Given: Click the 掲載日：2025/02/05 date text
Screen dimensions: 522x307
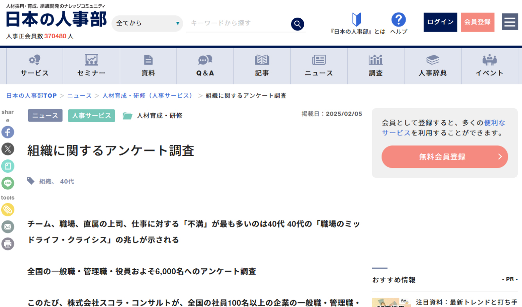Looking at the screenshot, I should [332, 114].
